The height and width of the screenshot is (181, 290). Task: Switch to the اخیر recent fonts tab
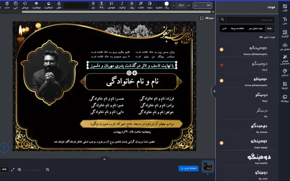(224, 28)
